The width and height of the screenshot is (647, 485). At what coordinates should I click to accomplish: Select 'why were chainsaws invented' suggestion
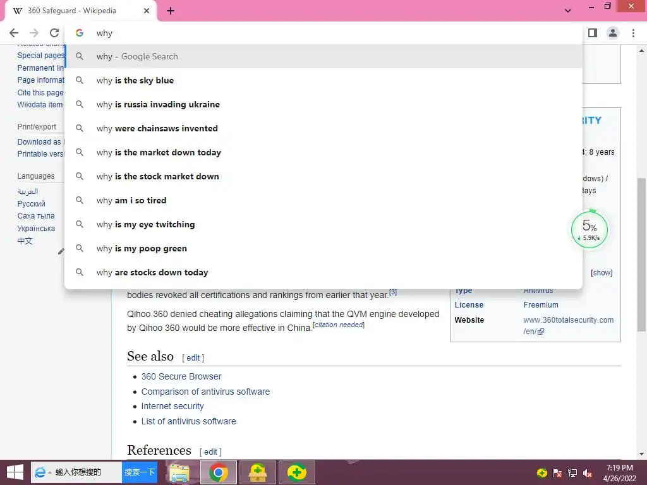[x=324, y=128]
